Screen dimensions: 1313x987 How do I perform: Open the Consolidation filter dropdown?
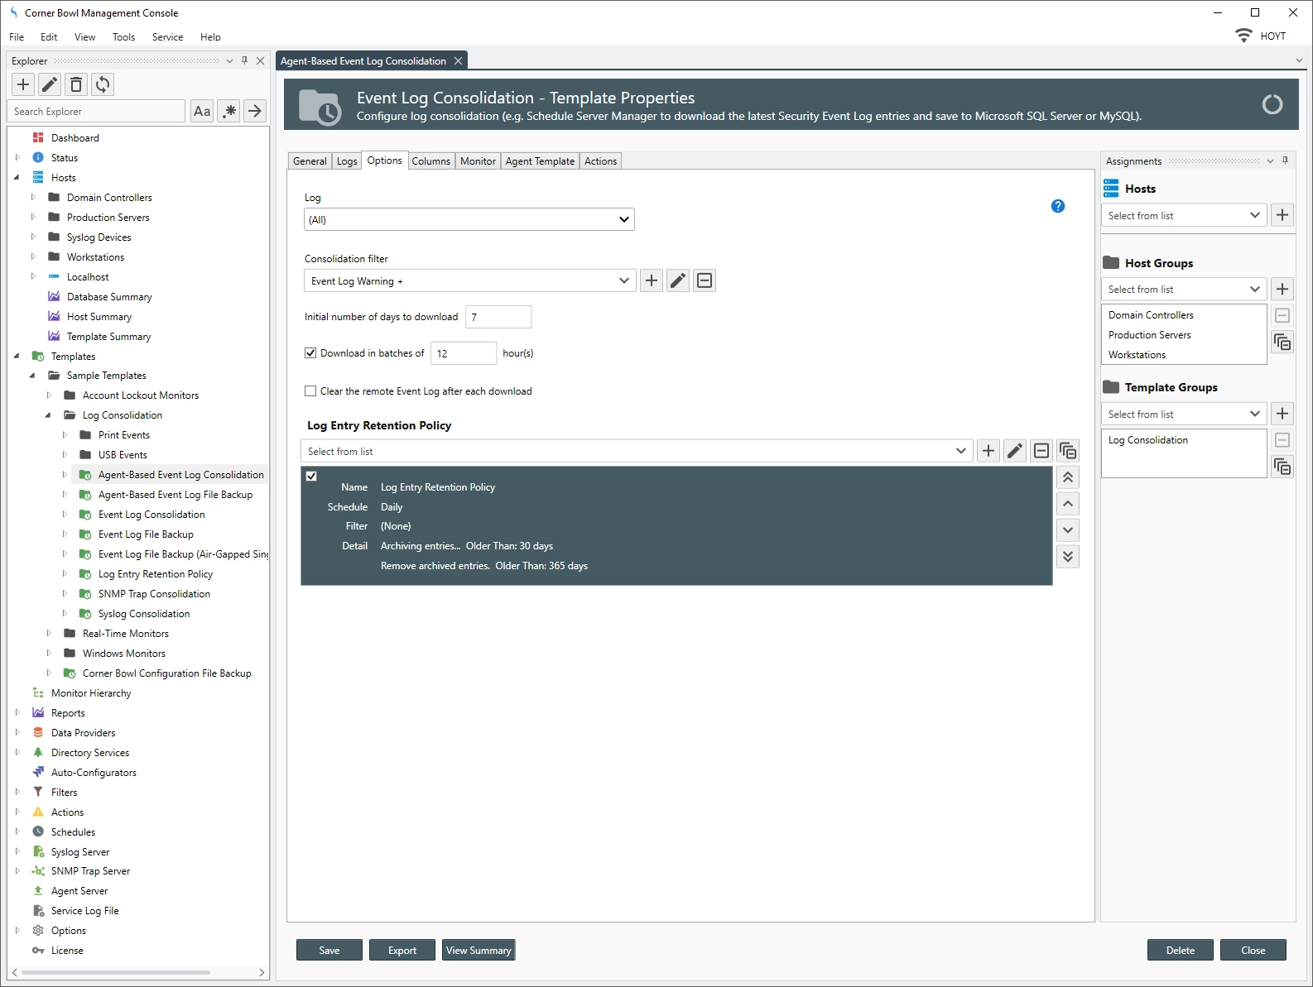point(469,281)
